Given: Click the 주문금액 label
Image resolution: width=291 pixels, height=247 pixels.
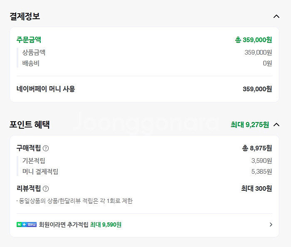Looking at the screenshot, I should click(29, 40).
